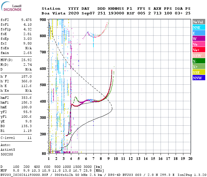The height and width of the screenshot is (177, 207).
Task: Click the RSF program value
Action: (131, 13)
